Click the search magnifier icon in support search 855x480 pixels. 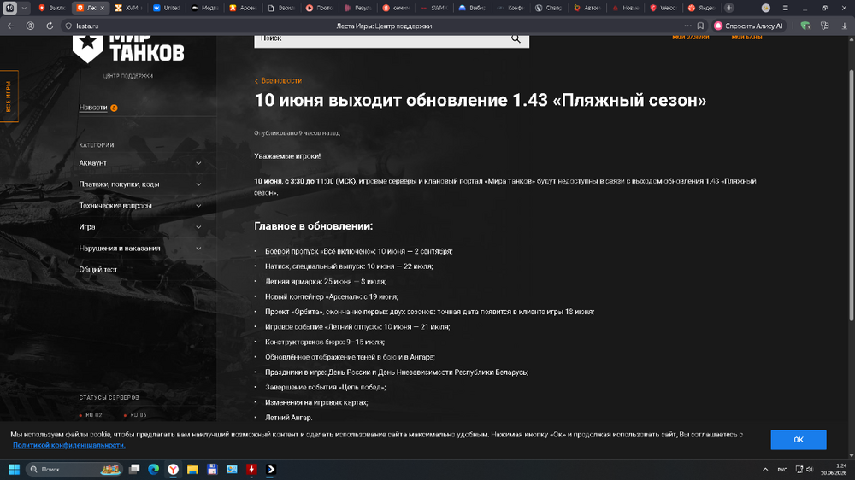[516, 38]
